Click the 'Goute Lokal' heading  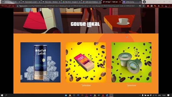(85, 25)
